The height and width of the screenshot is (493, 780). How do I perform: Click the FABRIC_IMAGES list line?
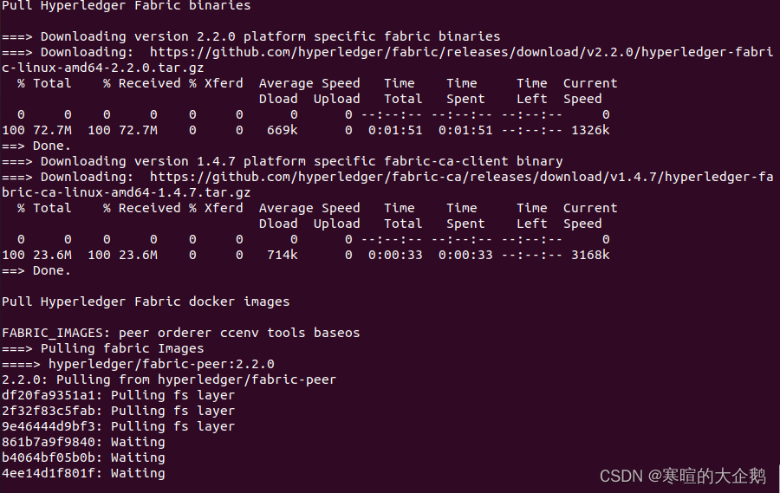[x=180, y=333]
